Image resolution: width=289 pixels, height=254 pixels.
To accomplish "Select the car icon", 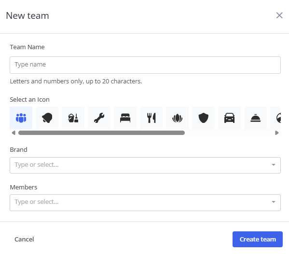I will point(230,118).
